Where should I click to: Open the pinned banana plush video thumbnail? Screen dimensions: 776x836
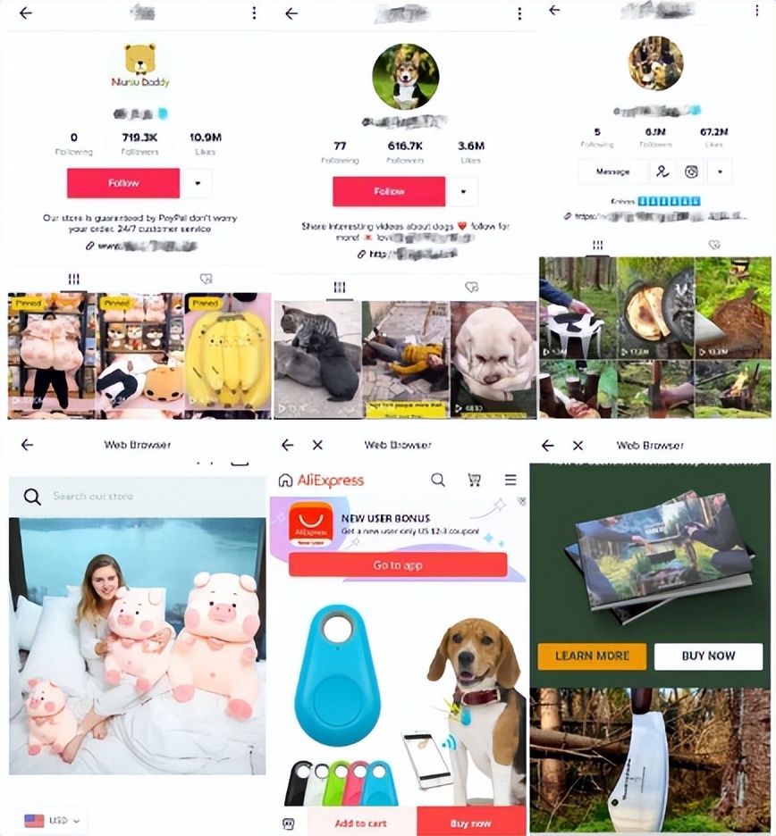pos(228,355)
